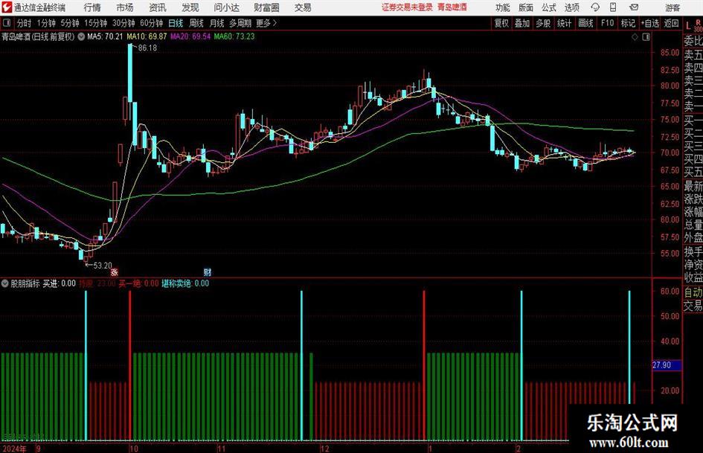Open the 问小达 menu
The image size is (703, 453).
point(226,7)
